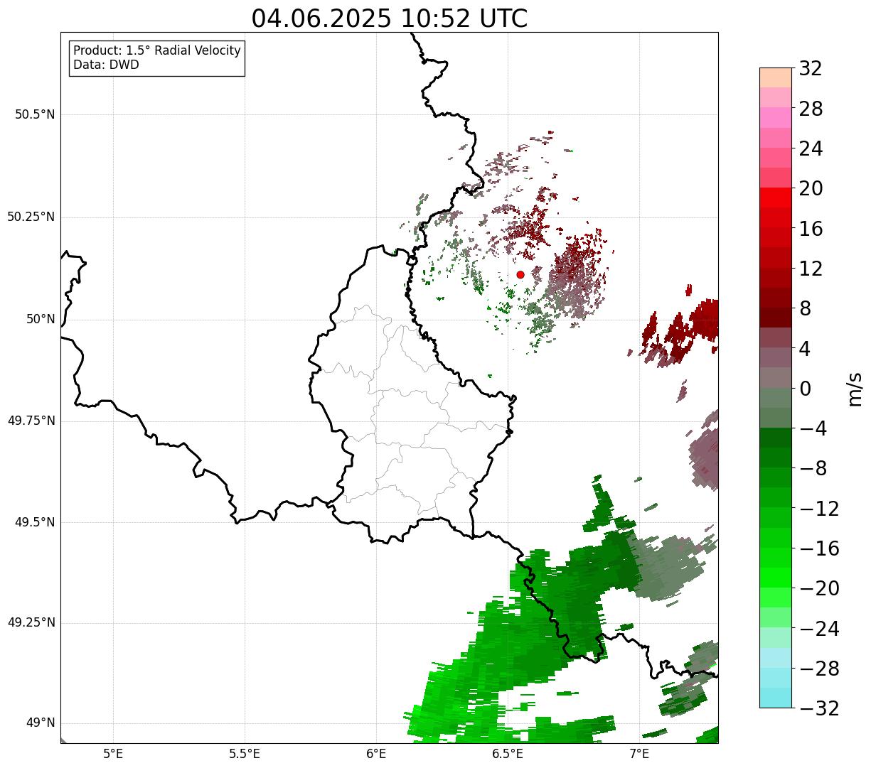Click the "Data: DWD" label
This screenshot has height=768, width=871.
pyautogui.click(x=107, y=65)
